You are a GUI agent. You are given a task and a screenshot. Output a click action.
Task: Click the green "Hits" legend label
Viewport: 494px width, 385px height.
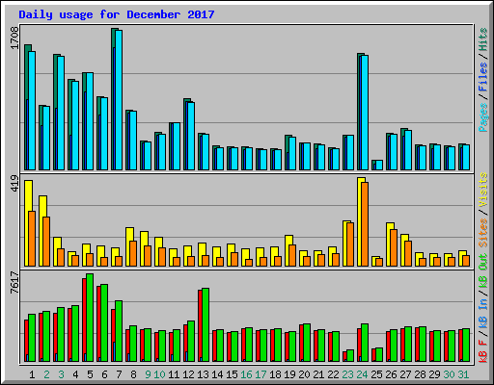483,39
